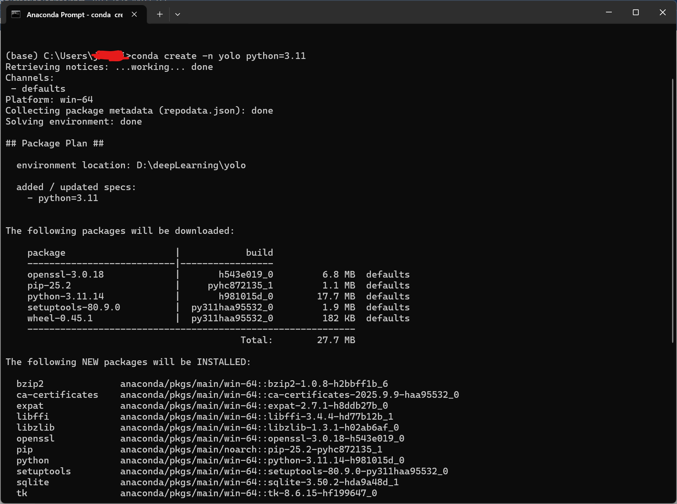Click the Anaconda Prompt terminal icon in tab
Screen dimensions: 677x504
click(x=16, y=14)
